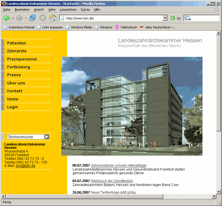
Task: Open the Praxispersonal section
Action: 22,59
